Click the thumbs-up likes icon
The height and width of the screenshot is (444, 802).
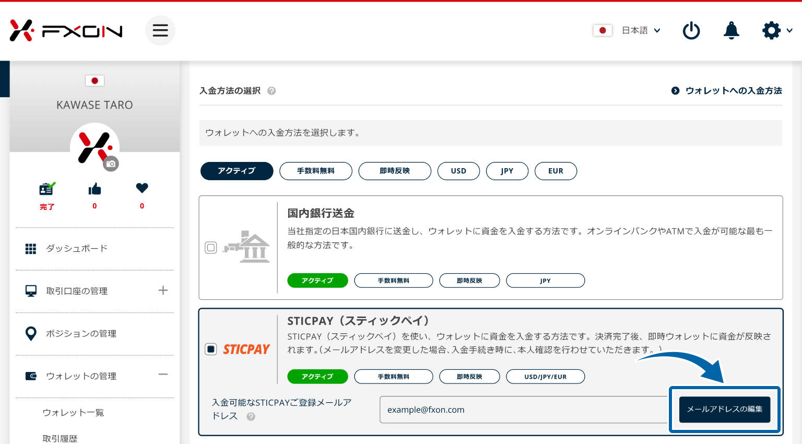coord(95,189)
